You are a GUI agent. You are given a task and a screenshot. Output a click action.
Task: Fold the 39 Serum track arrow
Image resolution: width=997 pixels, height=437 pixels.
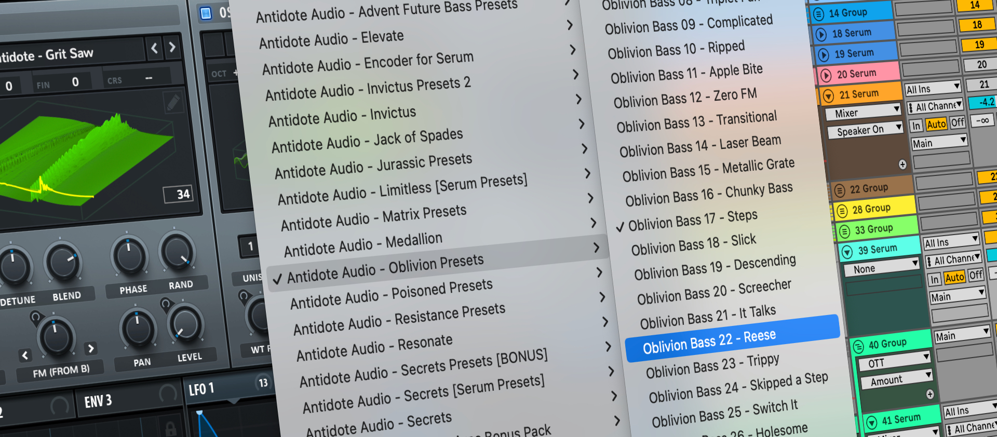point(847,252)
